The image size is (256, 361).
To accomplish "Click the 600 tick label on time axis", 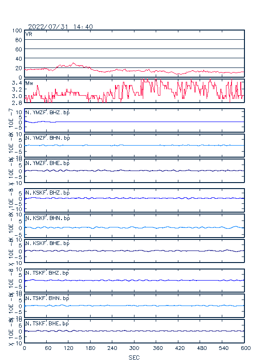I will (245, 348).
